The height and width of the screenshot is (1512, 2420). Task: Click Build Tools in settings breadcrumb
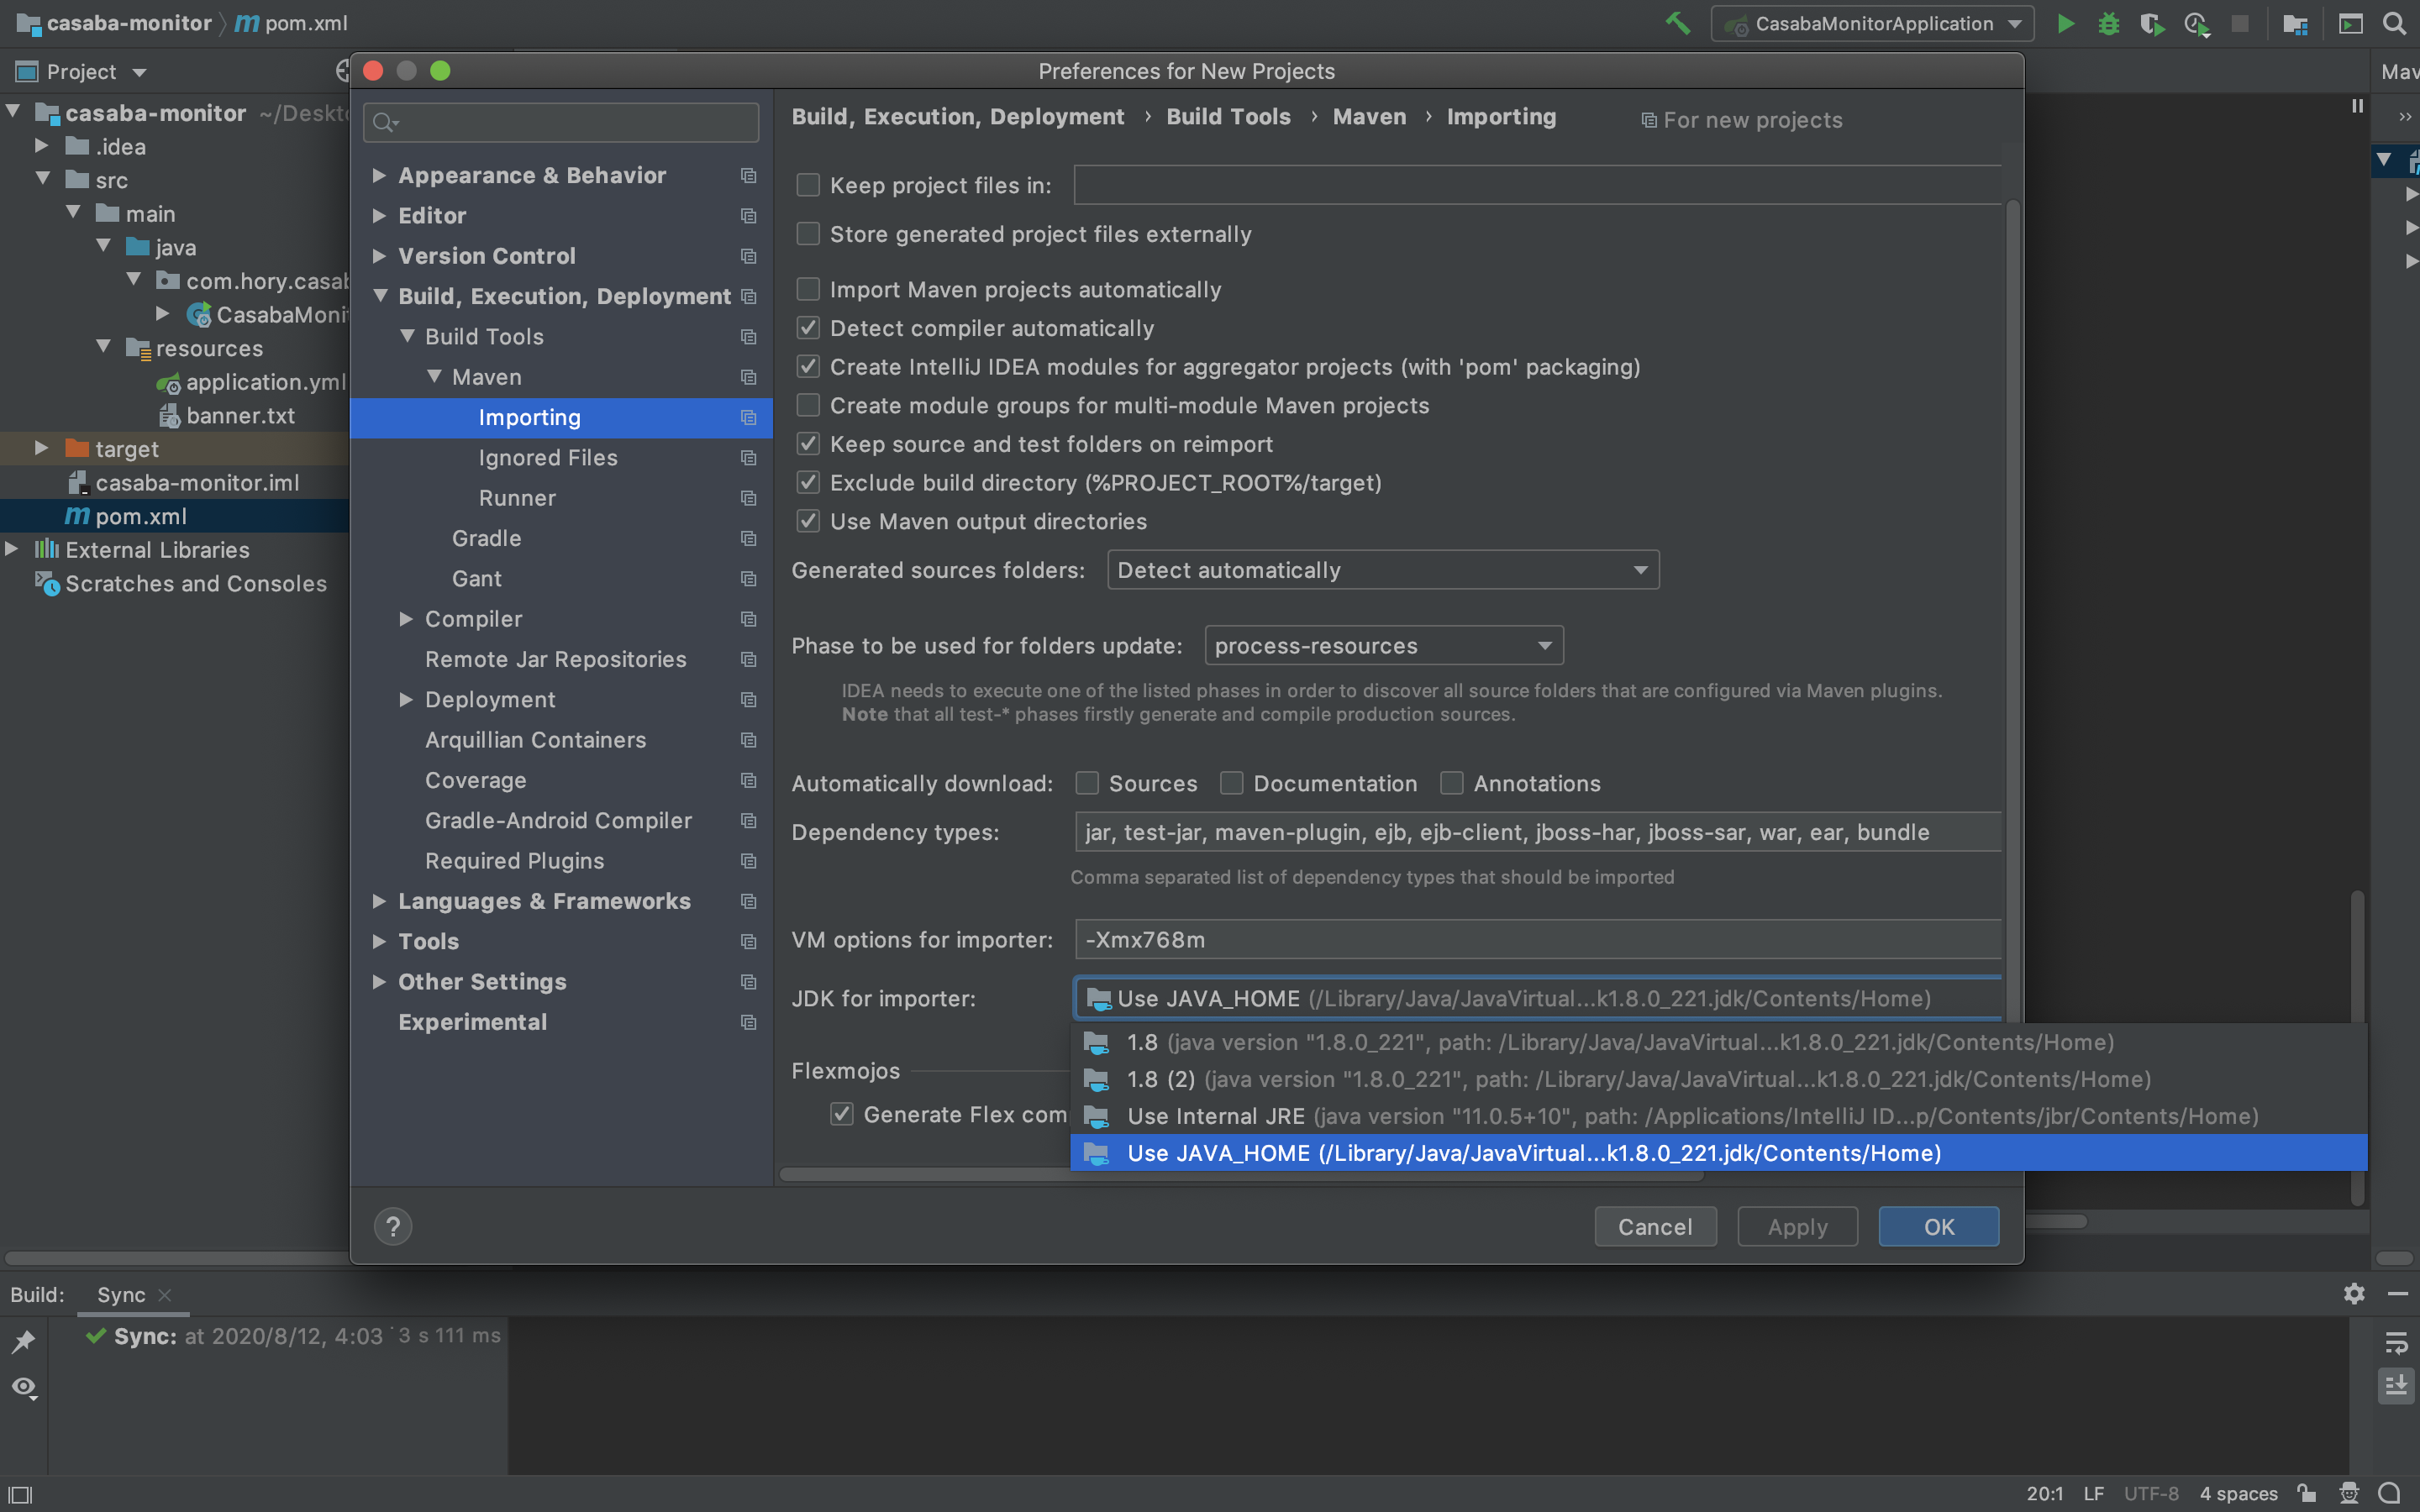1228,117
